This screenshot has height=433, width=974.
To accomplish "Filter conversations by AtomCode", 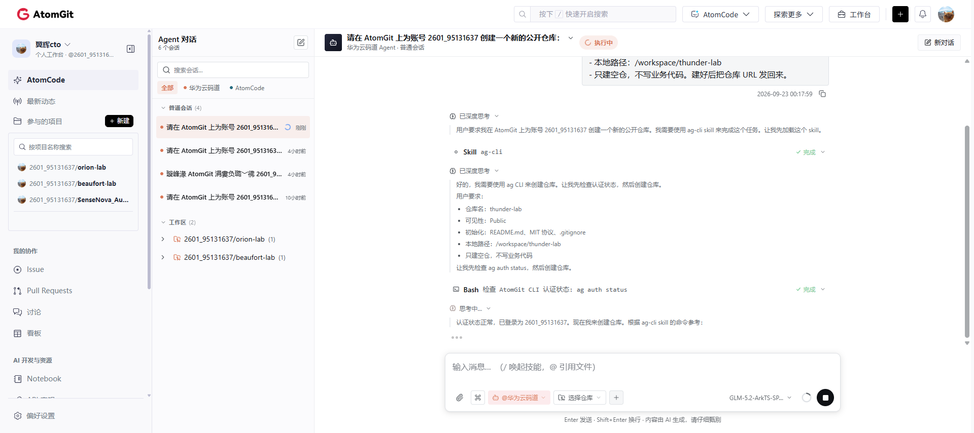I will 247,88.
